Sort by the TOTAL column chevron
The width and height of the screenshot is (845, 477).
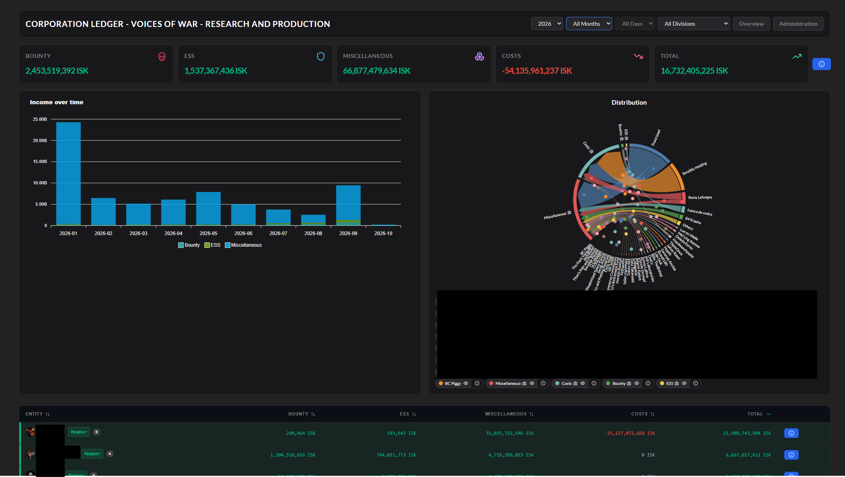768,414
